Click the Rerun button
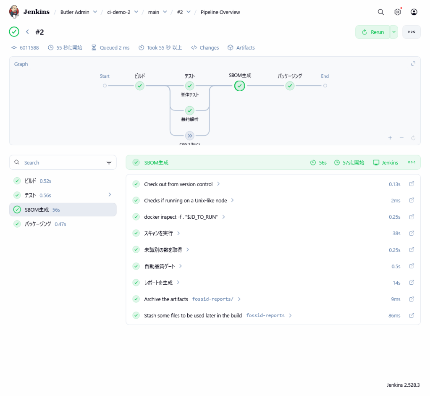Screen dimensions: 430x396 pos(372,32)
